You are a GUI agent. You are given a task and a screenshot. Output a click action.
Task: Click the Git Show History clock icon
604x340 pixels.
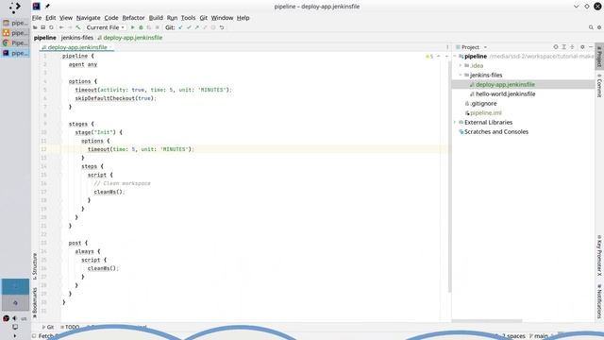[213, 27]
